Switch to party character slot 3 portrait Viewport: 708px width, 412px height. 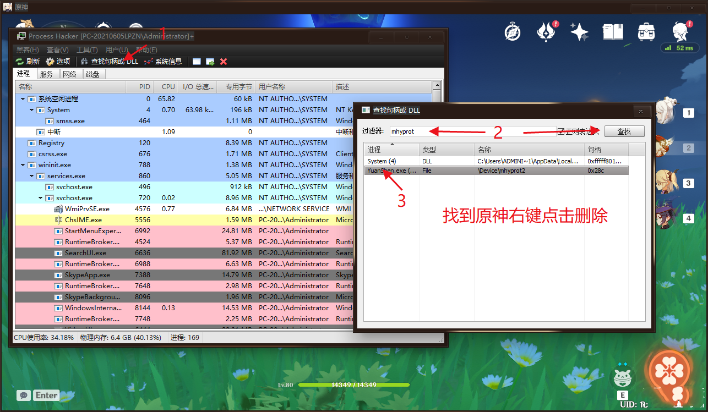[x=667, y=182]
